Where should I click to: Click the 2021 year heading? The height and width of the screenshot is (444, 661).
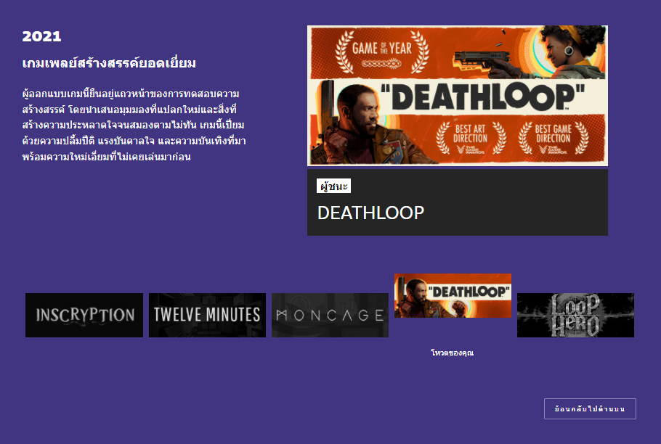[x=41, y=36]
